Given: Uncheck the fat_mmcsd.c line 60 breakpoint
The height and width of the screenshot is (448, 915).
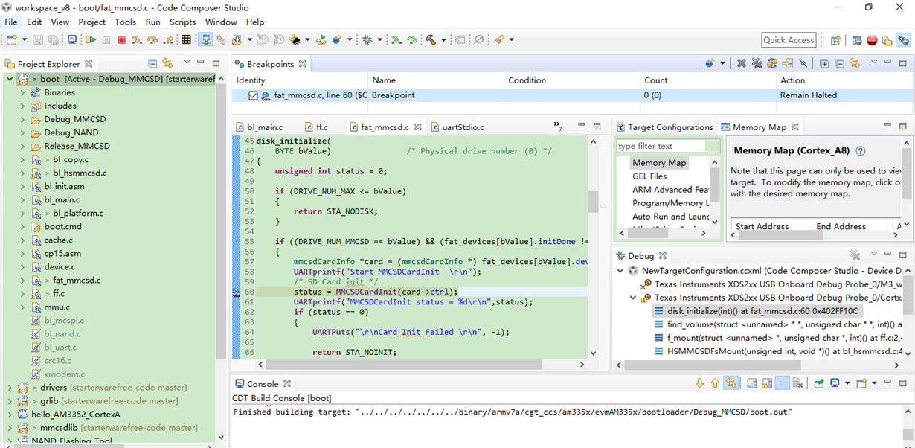Looking at the screenshot, I should pyautogui.click(x=253, y=95).
